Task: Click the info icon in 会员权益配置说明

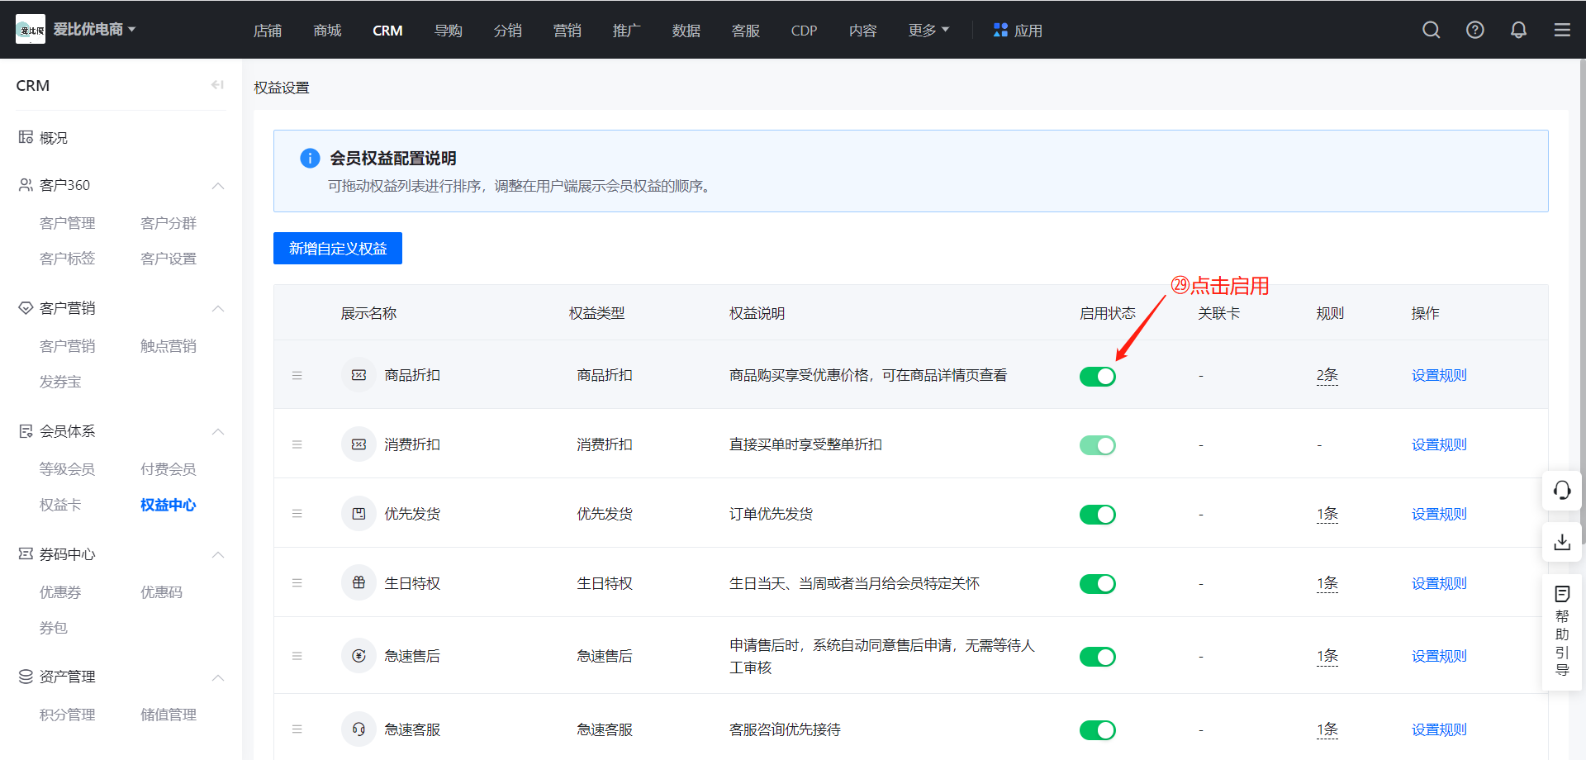Action: click(310, 158)
